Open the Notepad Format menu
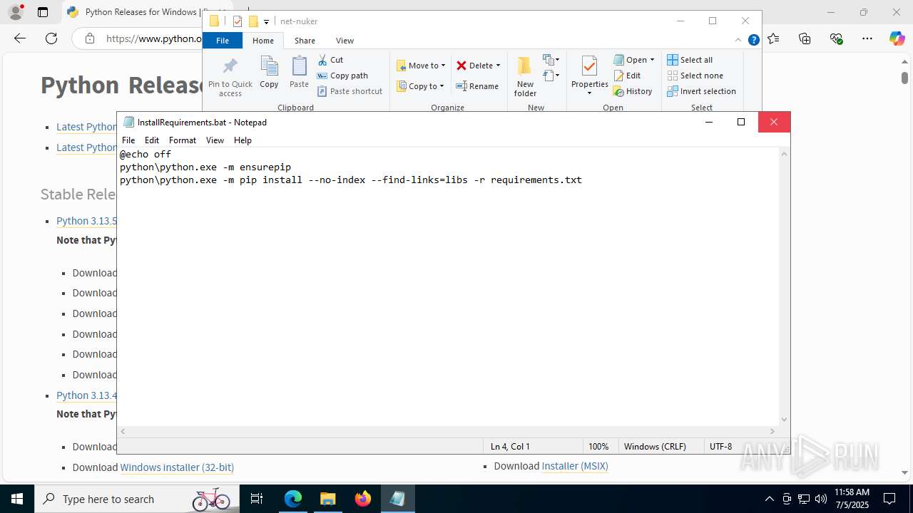 point(183,140)
